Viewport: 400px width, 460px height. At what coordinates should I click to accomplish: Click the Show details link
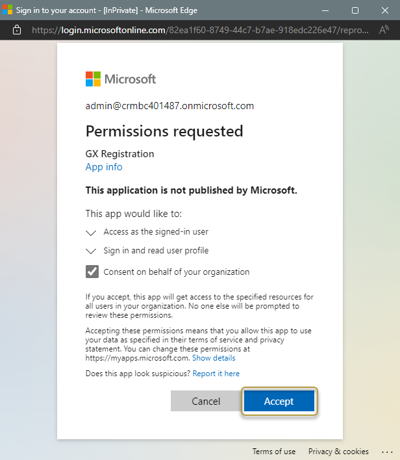pos(214,358)
